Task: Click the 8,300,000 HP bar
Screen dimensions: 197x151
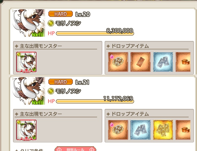Action: pyautogui.click(x=95, y=33)
